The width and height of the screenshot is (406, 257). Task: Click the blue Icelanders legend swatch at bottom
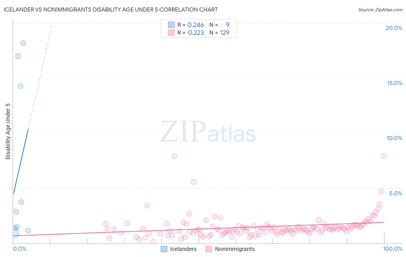(164, 249)
